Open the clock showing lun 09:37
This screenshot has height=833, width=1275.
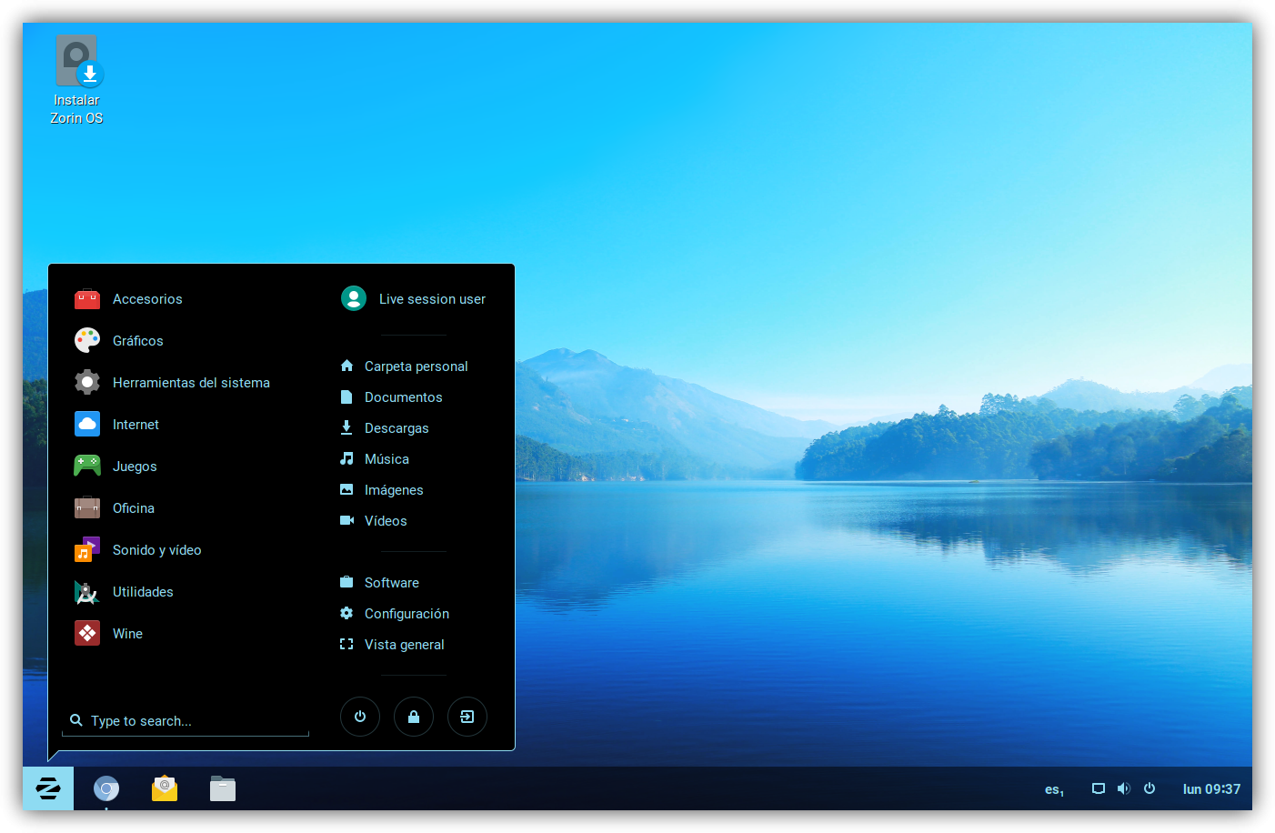pos(1211,789)
